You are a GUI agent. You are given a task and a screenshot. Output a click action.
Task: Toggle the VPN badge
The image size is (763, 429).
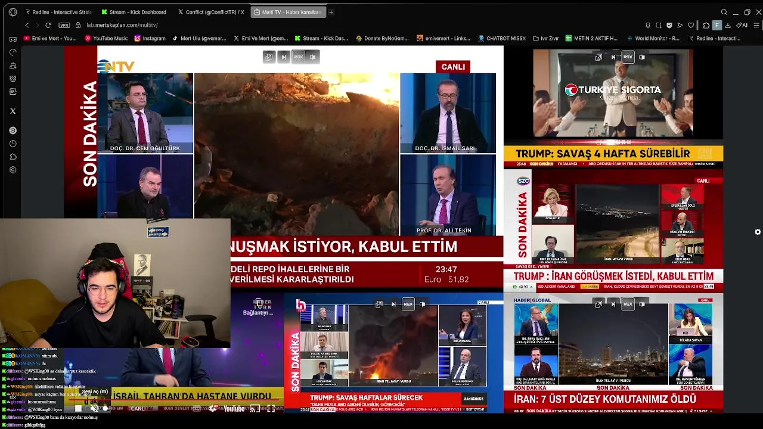coord(64,25)
